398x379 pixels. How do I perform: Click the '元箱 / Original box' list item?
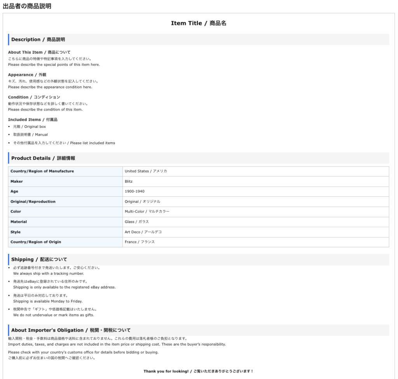[x=30, y=127]
